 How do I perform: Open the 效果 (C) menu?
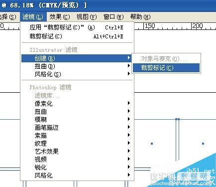[x=60, y=17]
